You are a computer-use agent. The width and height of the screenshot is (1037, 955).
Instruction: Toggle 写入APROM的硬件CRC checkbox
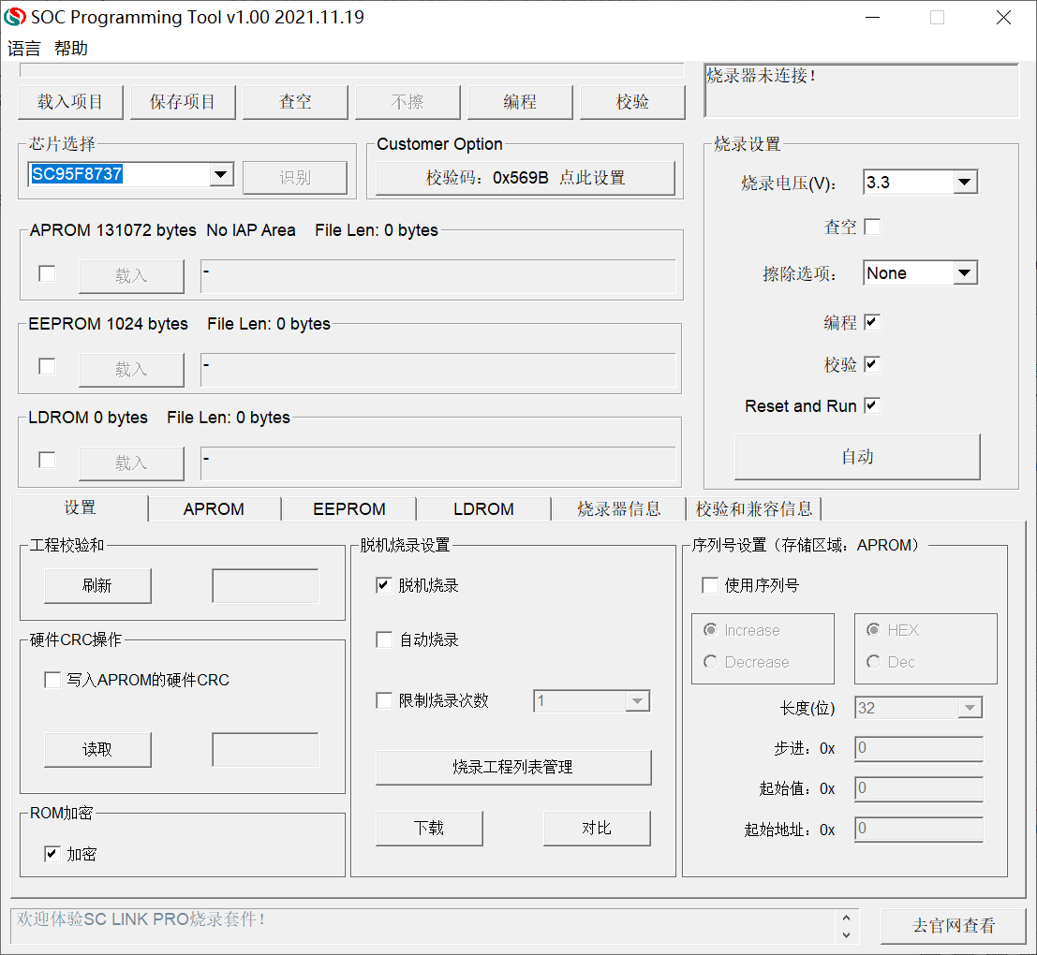coord(52,680)
